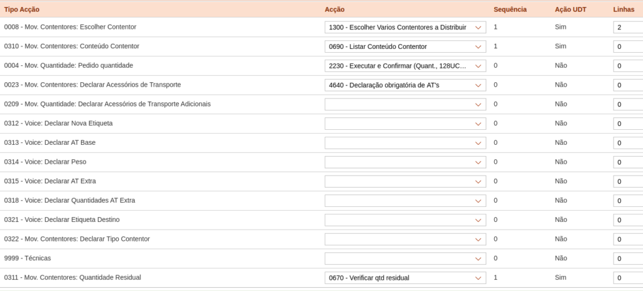Click Linhas field in 0322 Tipo Contentor row
The image size is (643, 291).
[x=628, y=239]
